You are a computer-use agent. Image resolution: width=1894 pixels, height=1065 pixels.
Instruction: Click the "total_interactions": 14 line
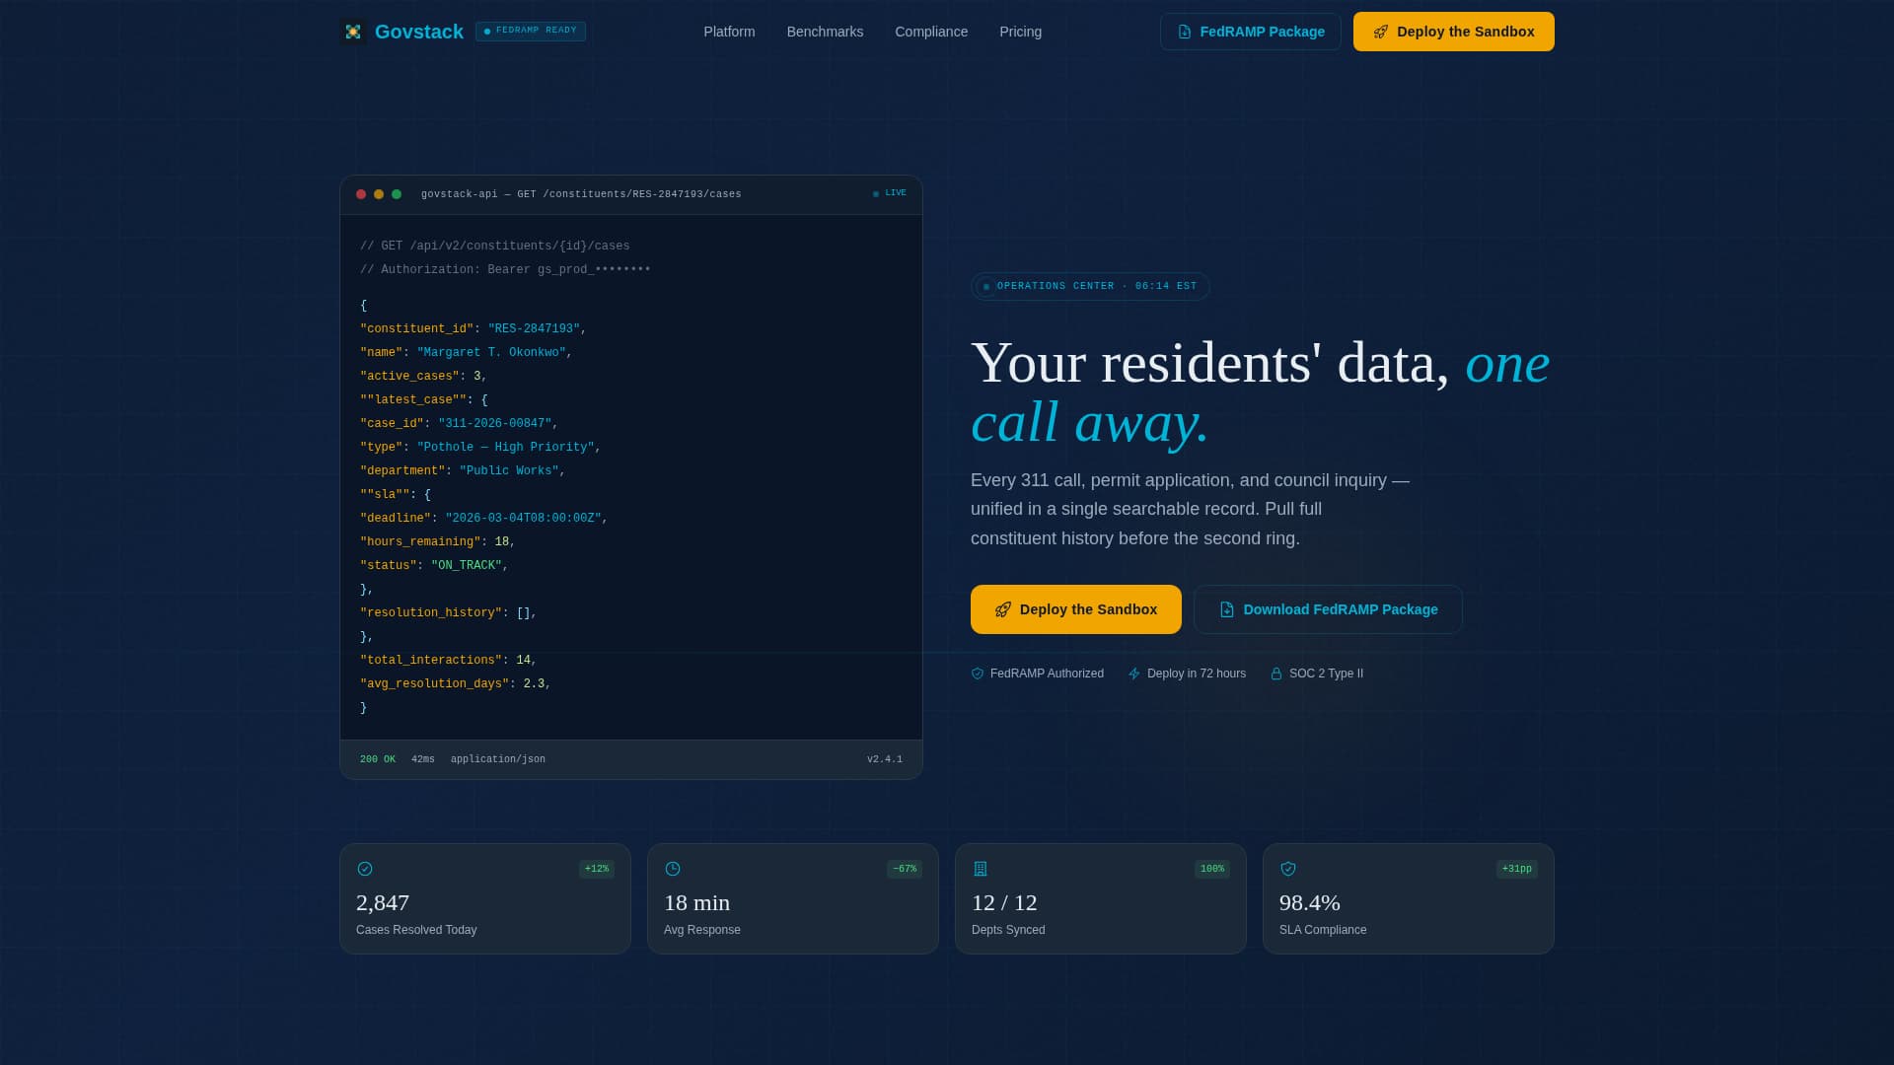449,661
